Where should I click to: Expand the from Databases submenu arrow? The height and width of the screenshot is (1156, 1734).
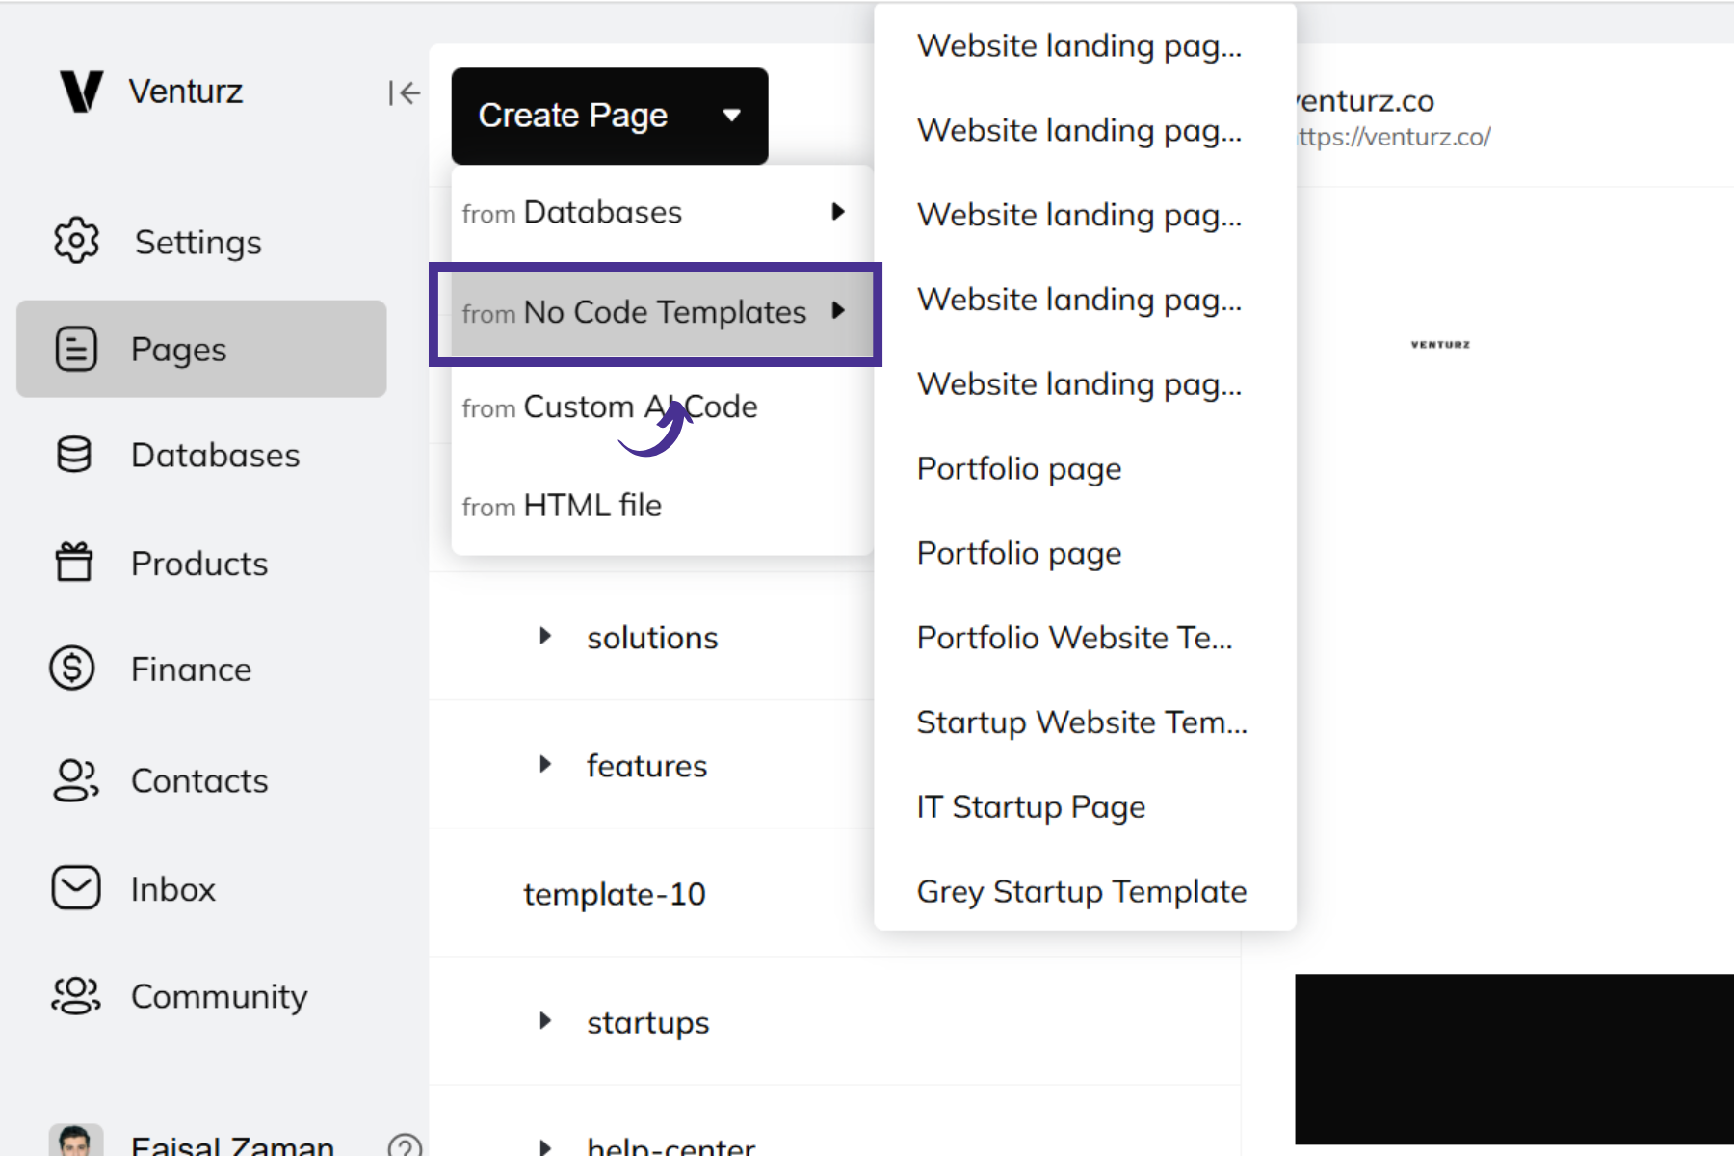838,212
